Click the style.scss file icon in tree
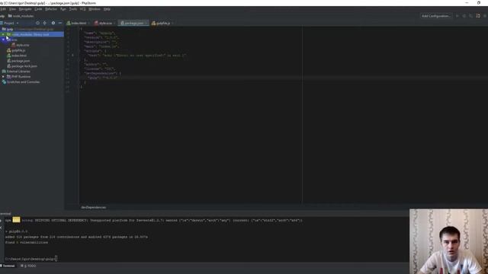The image size is (488, 274). tap(14, 45)
